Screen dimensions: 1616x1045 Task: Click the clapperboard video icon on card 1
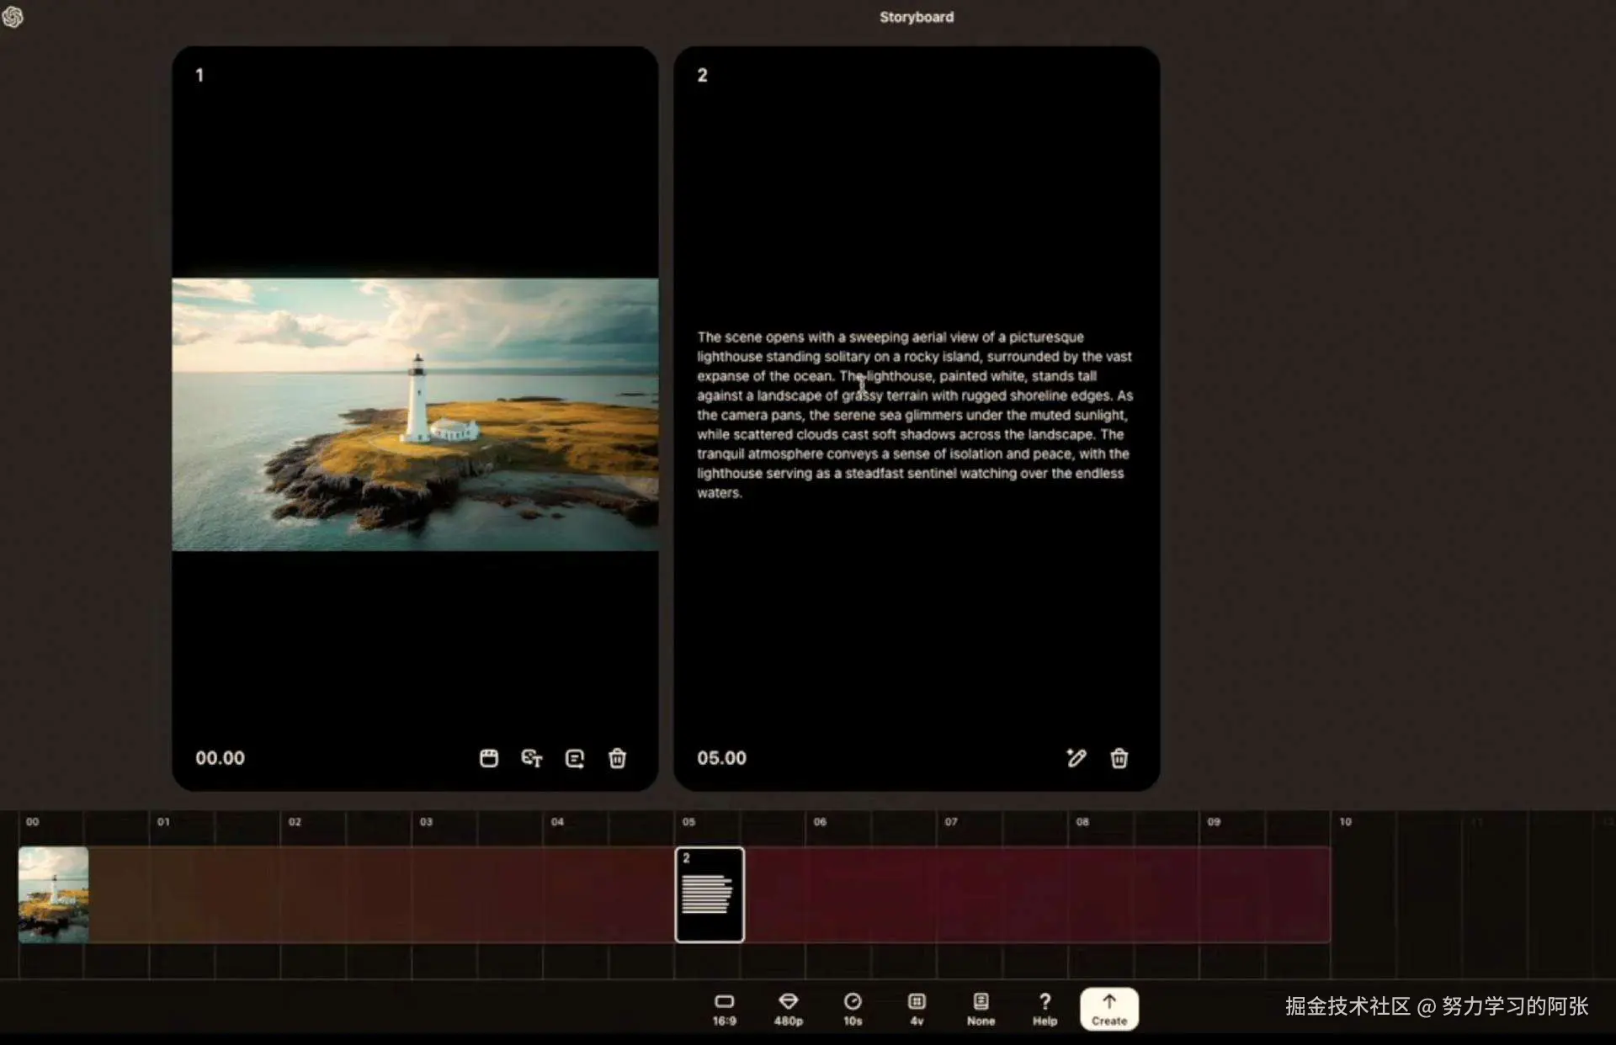(x=489, y=758)
